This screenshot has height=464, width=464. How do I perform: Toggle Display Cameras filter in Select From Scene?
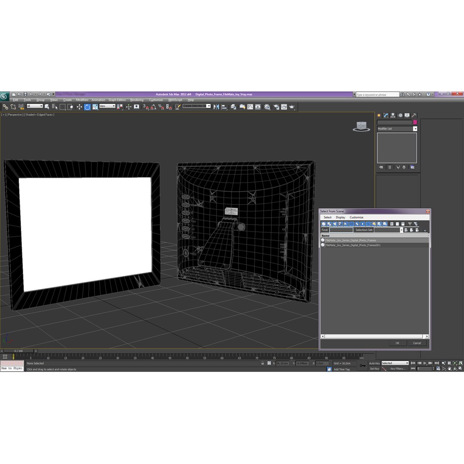pyautogui.click(x=340, y=224)
